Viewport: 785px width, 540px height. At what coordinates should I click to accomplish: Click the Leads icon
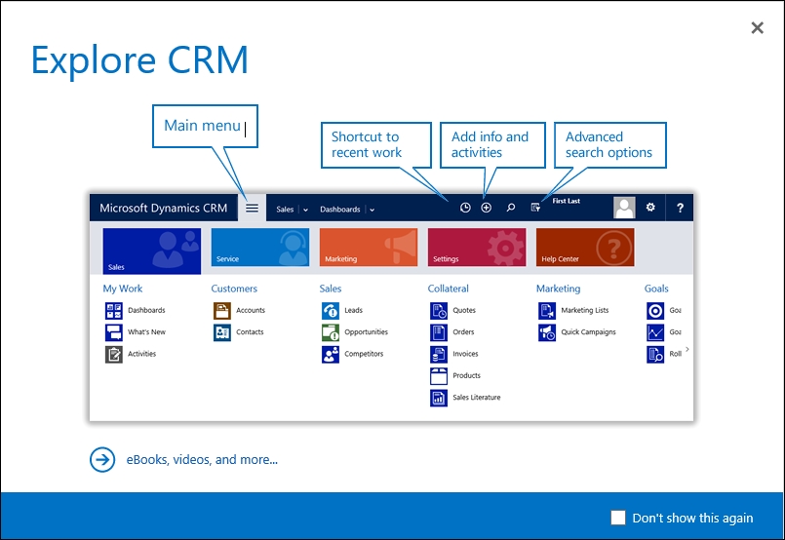click(x=331, y=310)
